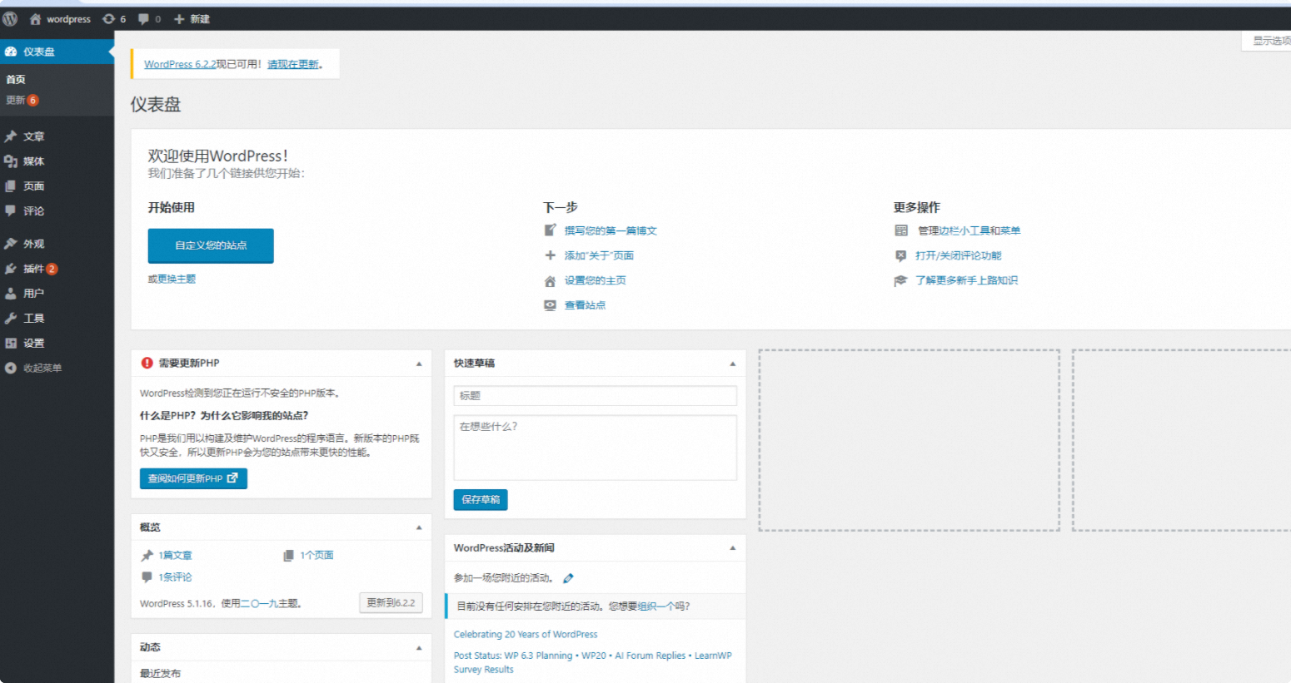Open the updates icon showing 6
This screenshot has height=683, width=1291.
(114, 18)
